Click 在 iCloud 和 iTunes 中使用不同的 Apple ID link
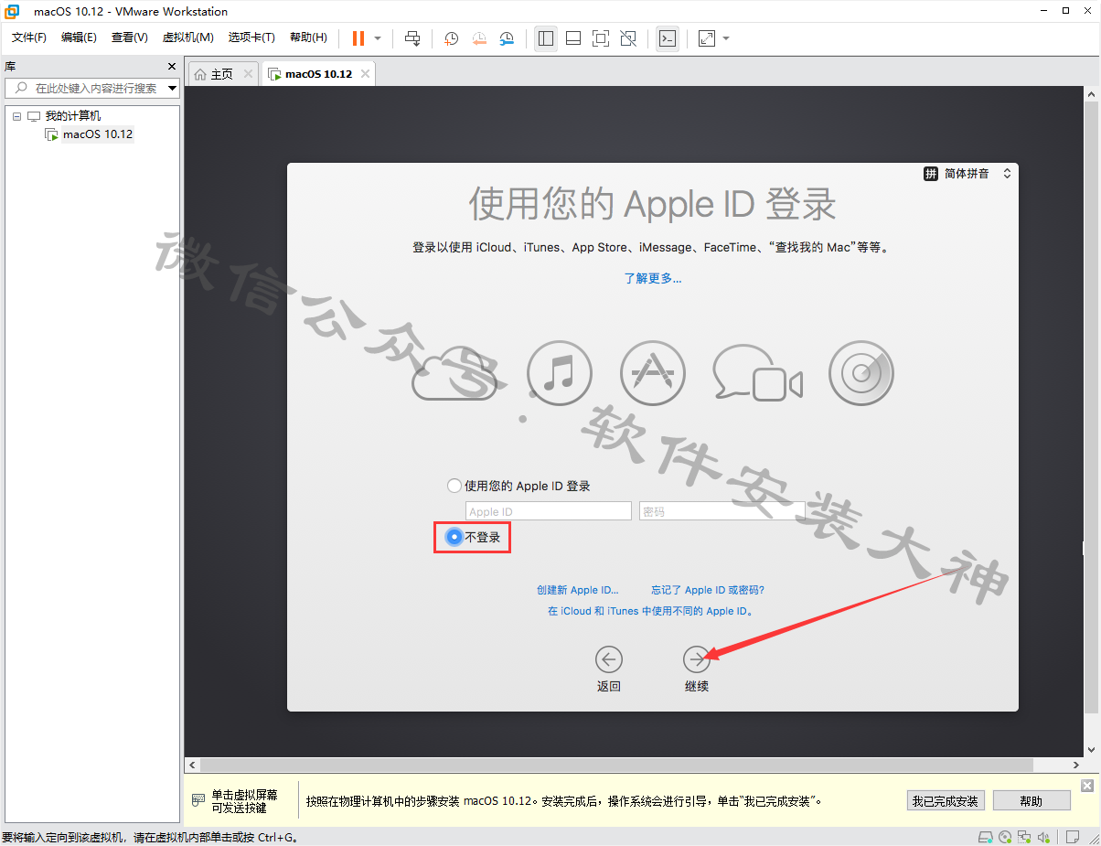 [650, 611]
